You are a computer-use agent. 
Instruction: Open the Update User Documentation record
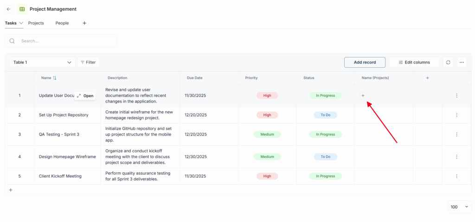[x=85, y=95]
